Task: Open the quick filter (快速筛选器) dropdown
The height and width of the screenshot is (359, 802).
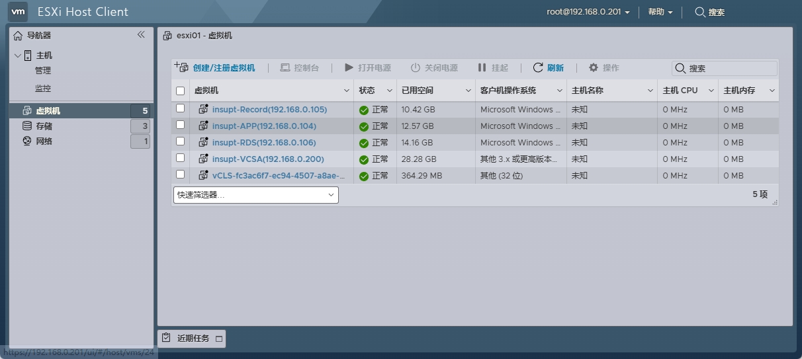Action: pyautogui.click(x=255, y=194)
